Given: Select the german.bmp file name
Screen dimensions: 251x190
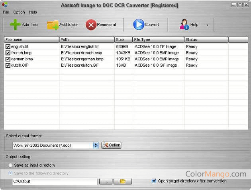Looking at the screenshot, I should pos(22,59).
